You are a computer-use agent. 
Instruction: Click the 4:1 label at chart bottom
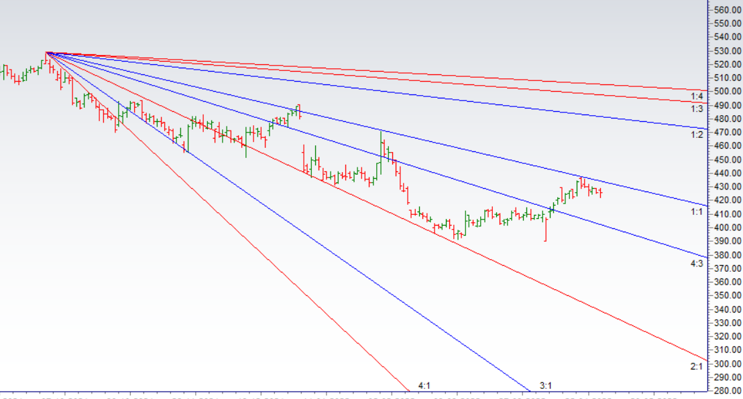click(424, 386)
